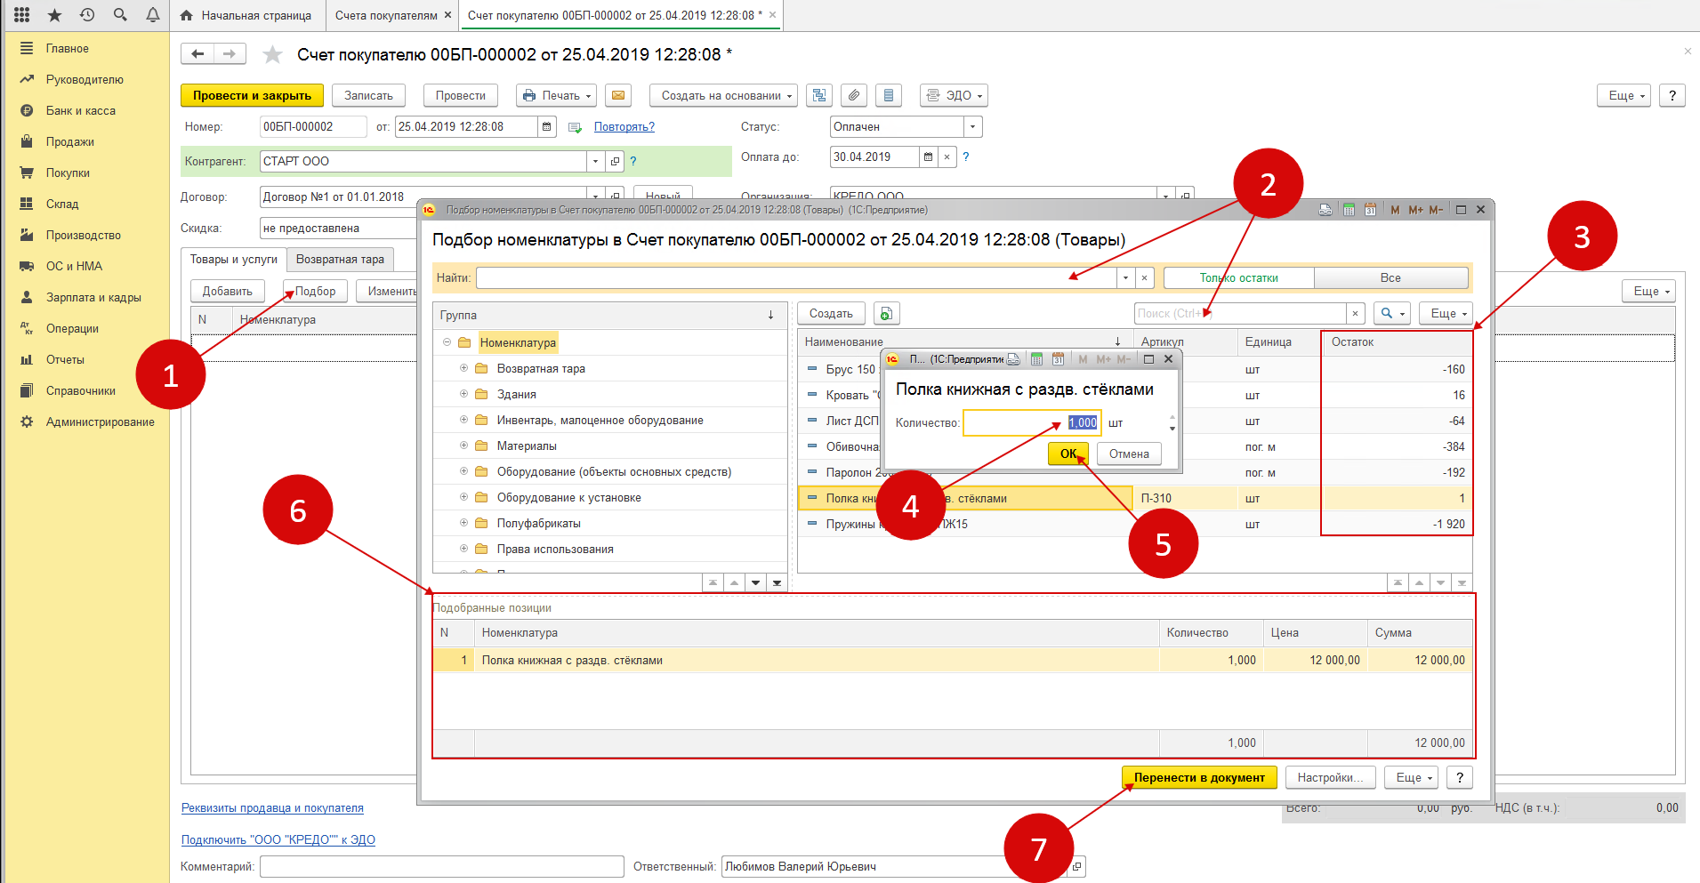This screenshot has width=1700, height=883.
Task: Open document structure icon in toolbar
Action: point(819,95)
